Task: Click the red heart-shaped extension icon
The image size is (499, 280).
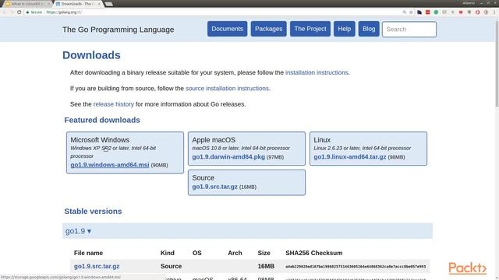Action: (x=461, y=12)
